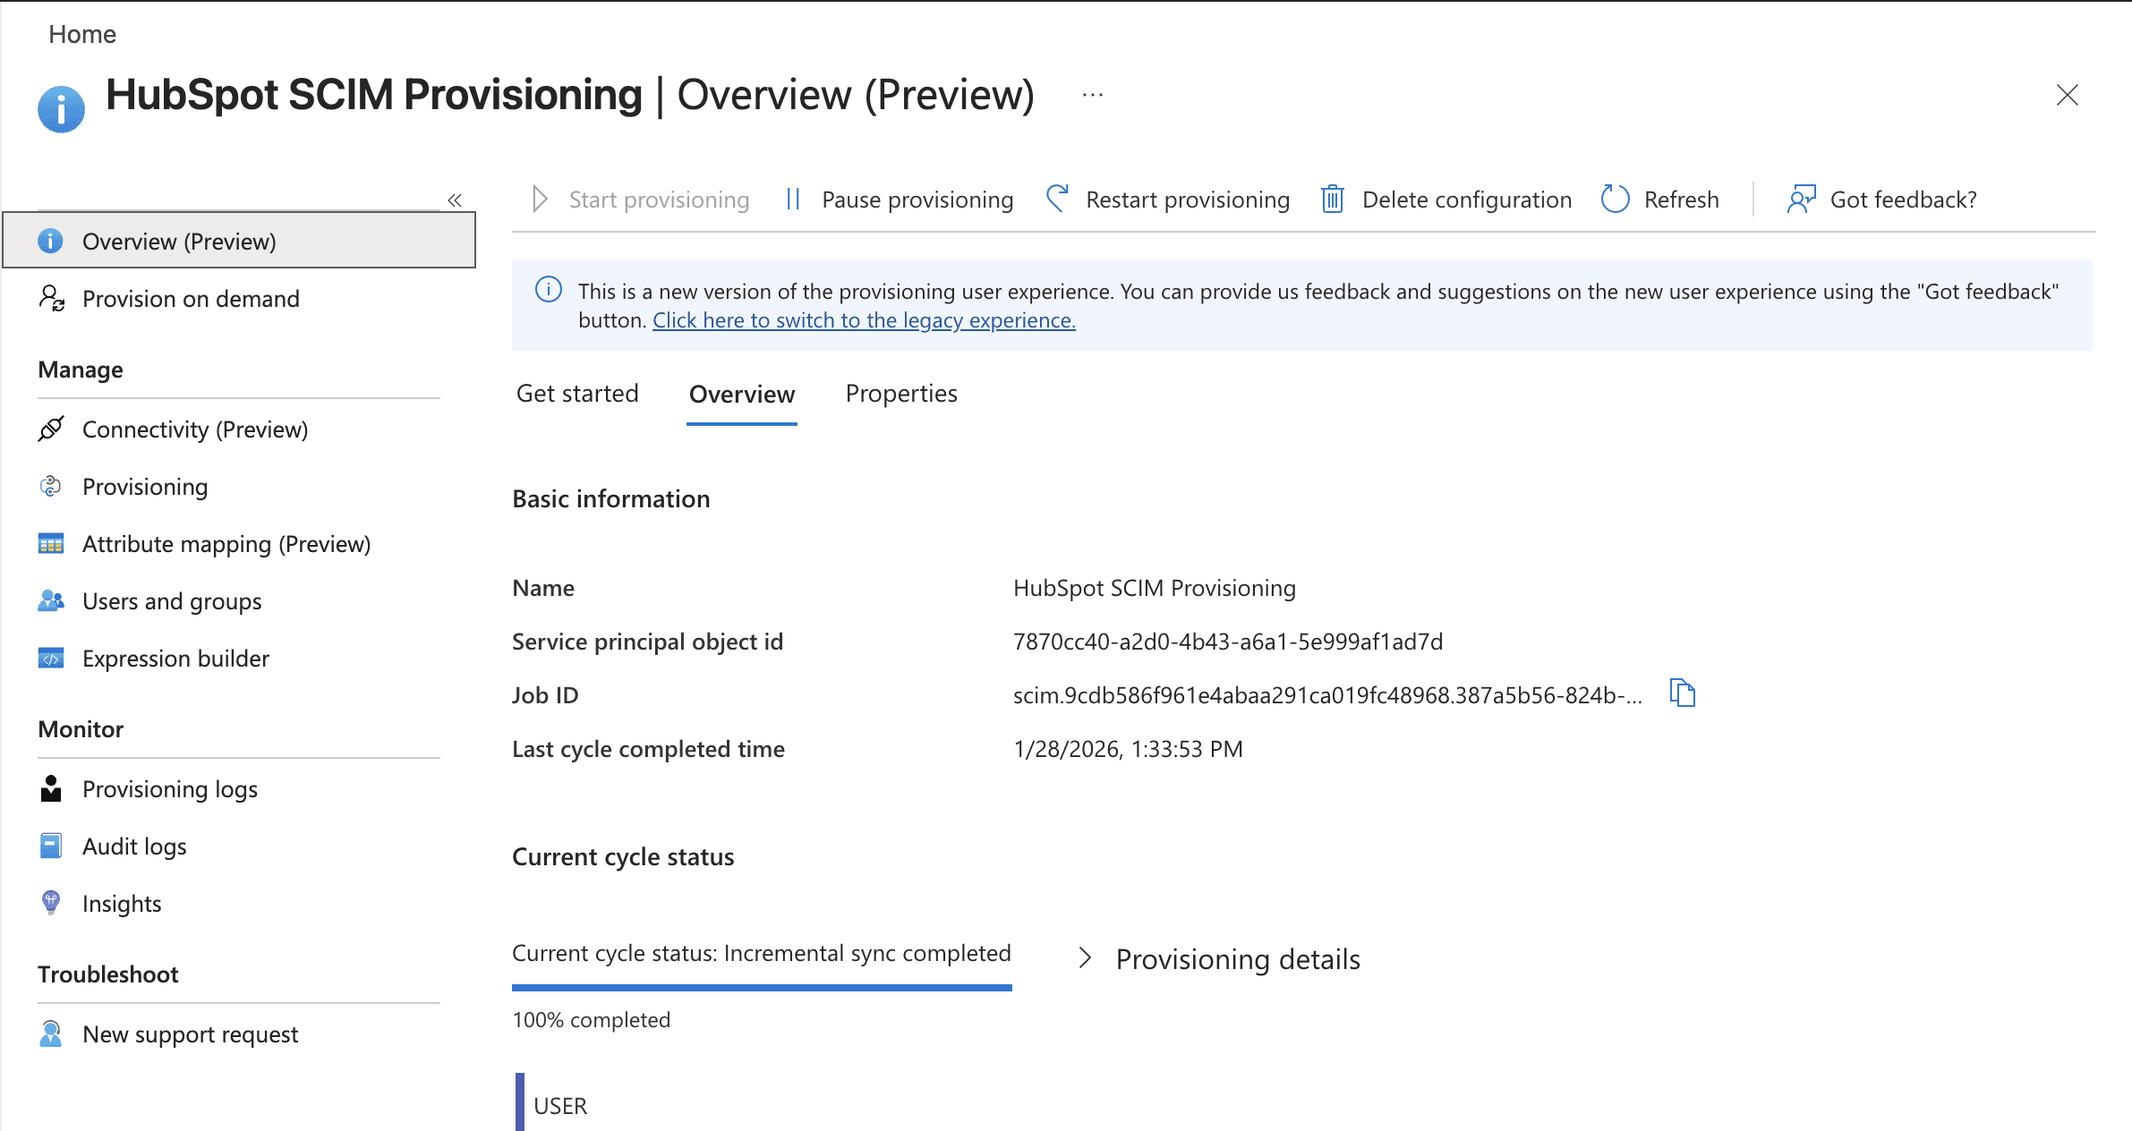The image size is (2132, 1131).
Task: Click the Attribute mapping table icon
Action: 51,544
